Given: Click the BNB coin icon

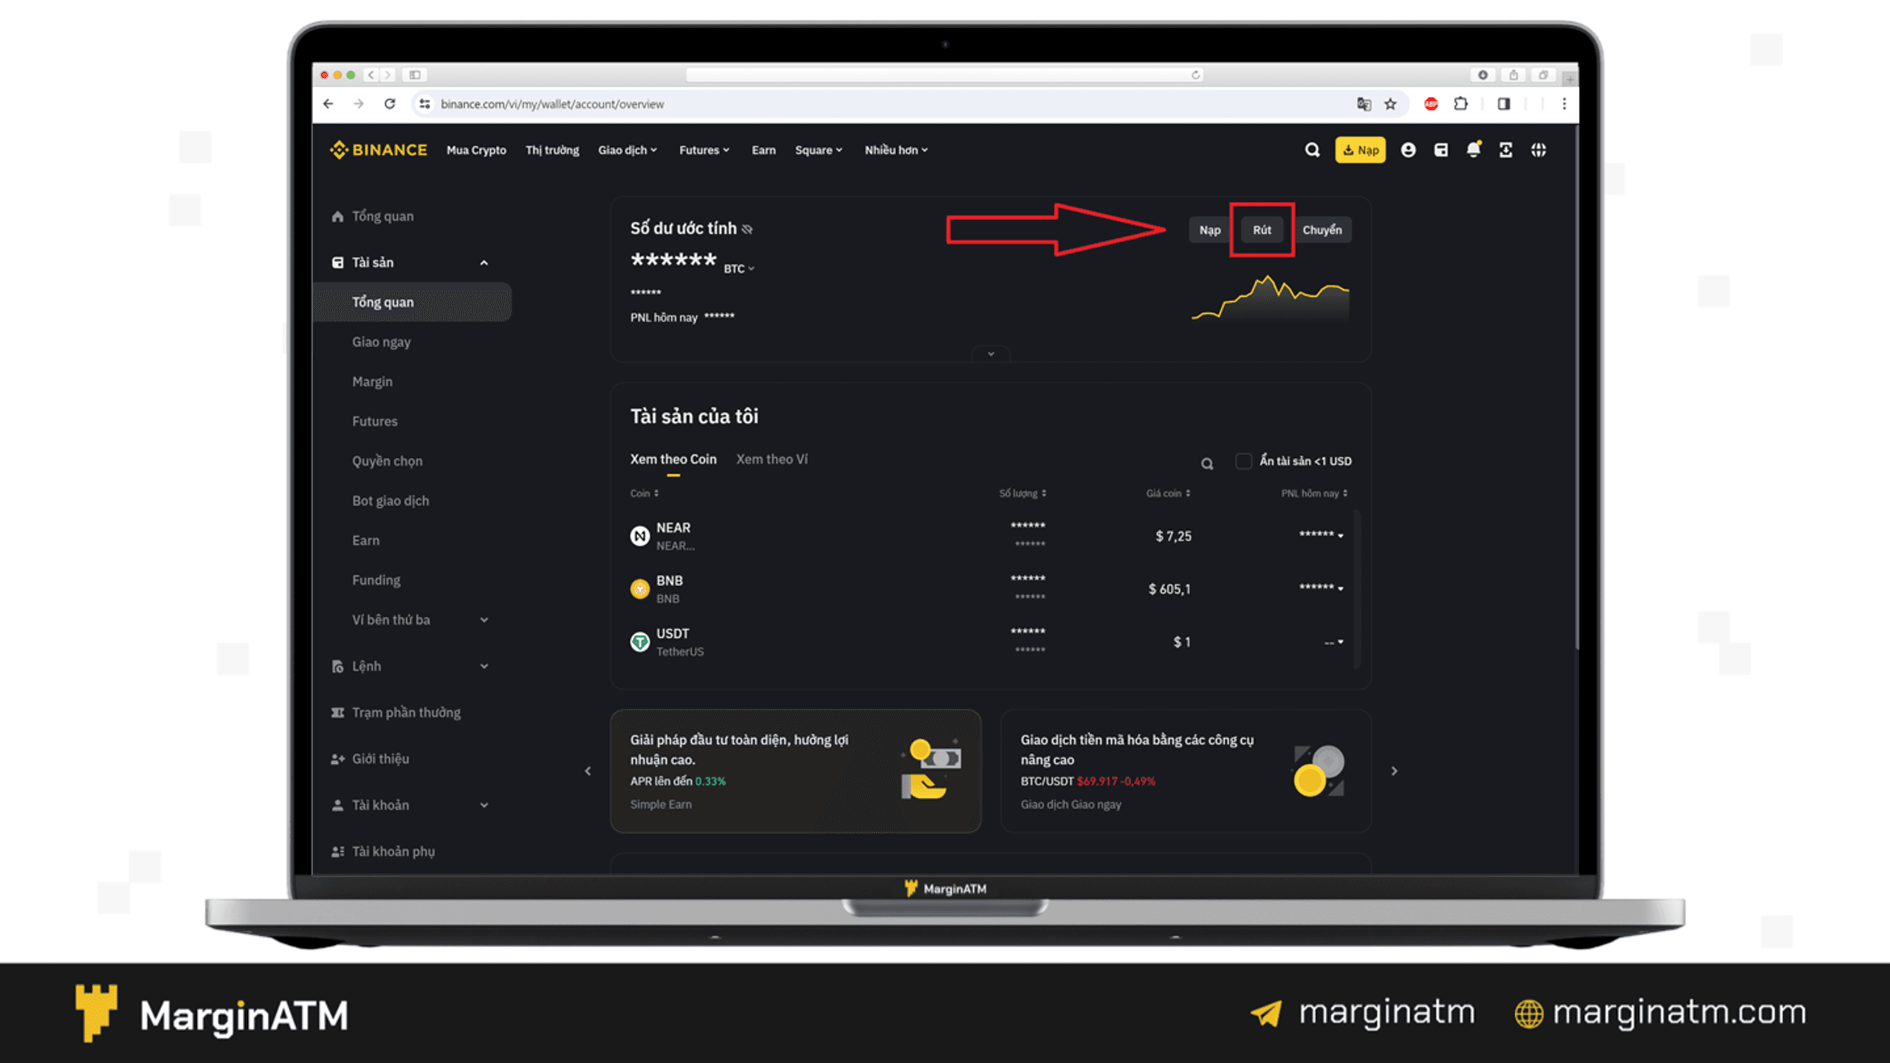Looking at the screenshot, I should (x=640, y=589).
